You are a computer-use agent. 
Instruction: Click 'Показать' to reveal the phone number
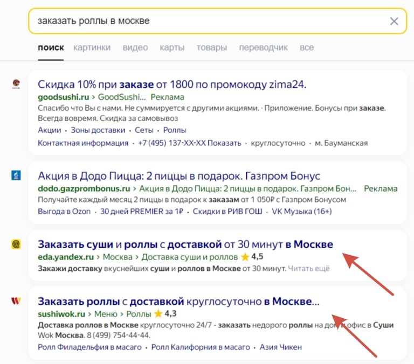click(x=224, y=143)
